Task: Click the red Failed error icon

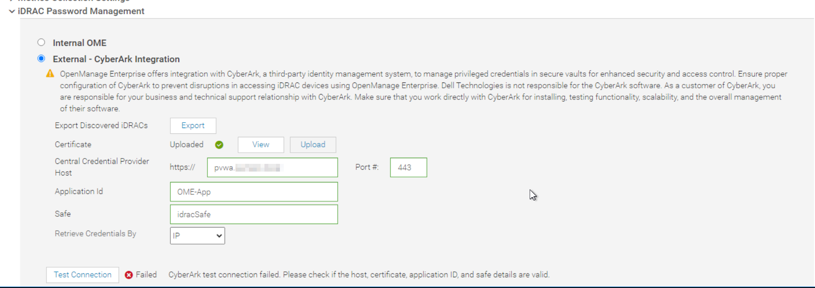Action: [129, 275]
